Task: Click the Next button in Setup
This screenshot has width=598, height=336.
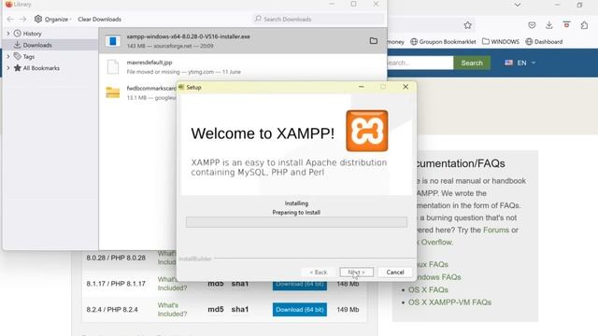Action: click(x=356, y=272)
